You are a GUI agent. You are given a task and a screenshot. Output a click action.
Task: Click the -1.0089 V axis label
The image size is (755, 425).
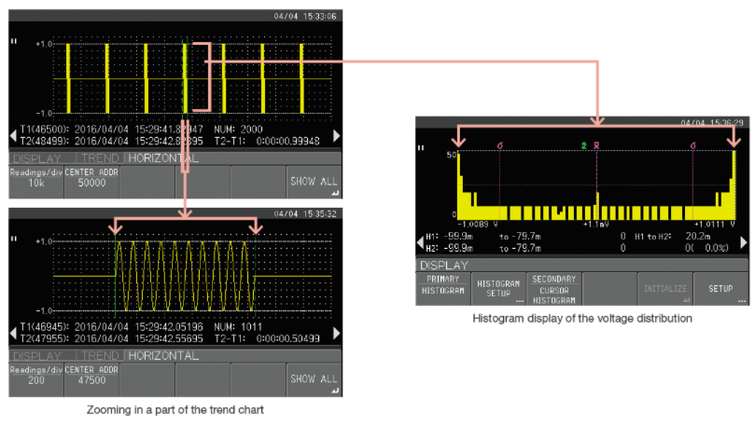pyautogui.click(x=478, y=225)
